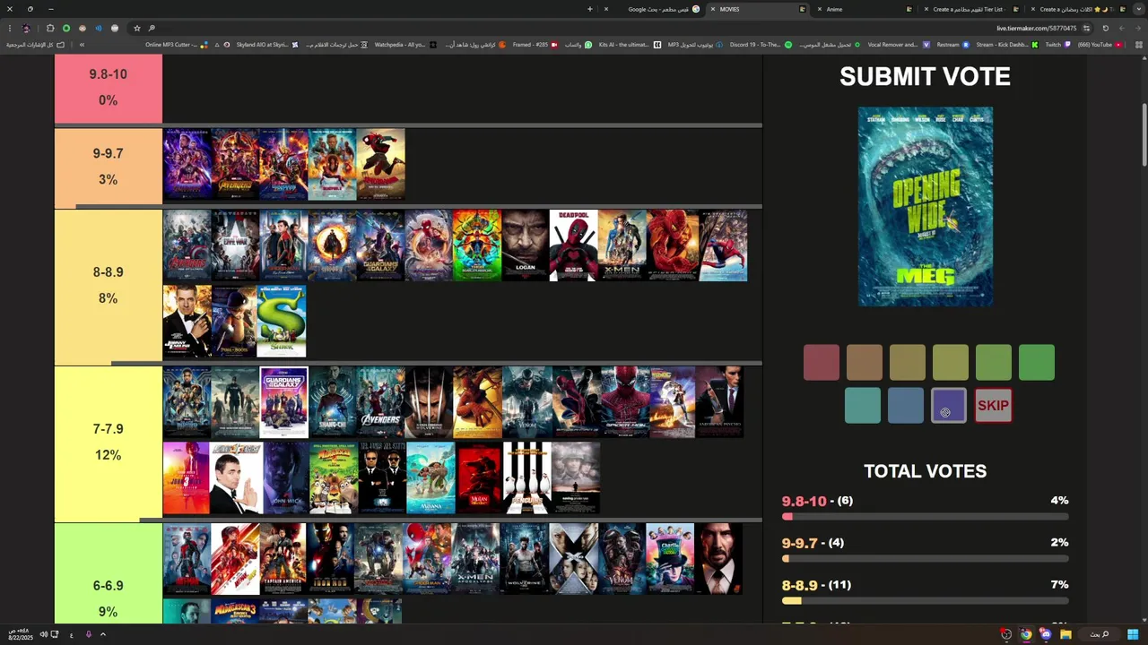Show hidden system tray icons

103,634
